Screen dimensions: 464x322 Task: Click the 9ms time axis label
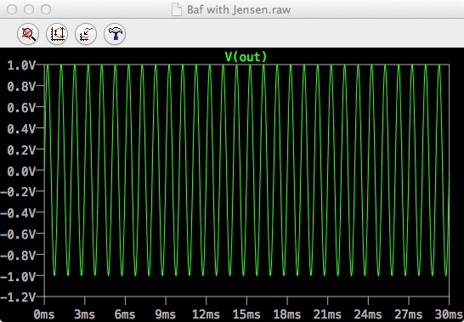(166, 314)
